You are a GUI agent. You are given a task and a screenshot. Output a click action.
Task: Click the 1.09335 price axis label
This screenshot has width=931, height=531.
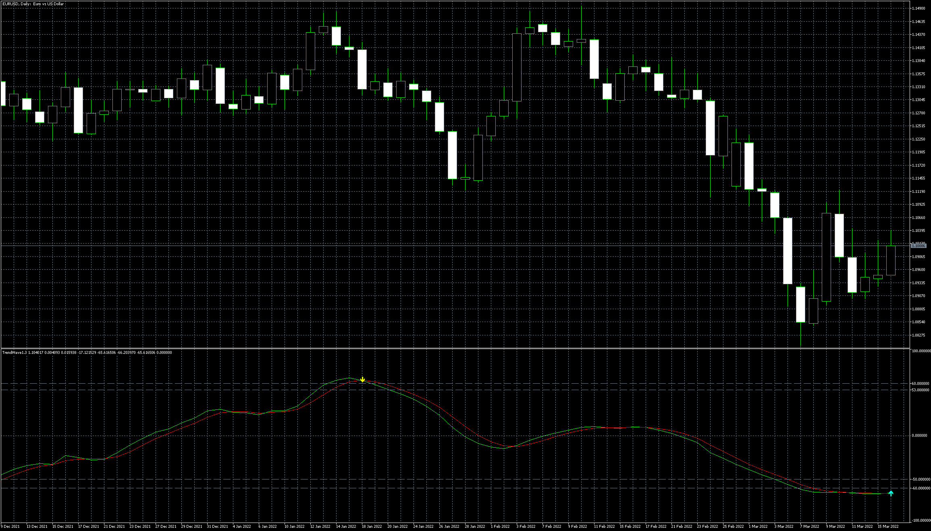(x=919, y=283)
